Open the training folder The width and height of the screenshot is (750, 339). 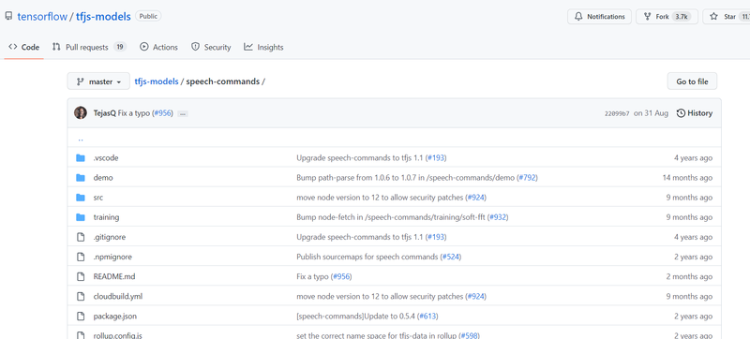[106, 217]
